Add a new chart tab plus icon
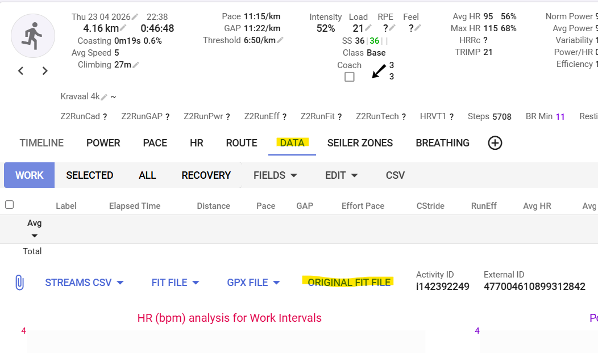The width and height of the screenshot is (598, 353). coord(495,143)
